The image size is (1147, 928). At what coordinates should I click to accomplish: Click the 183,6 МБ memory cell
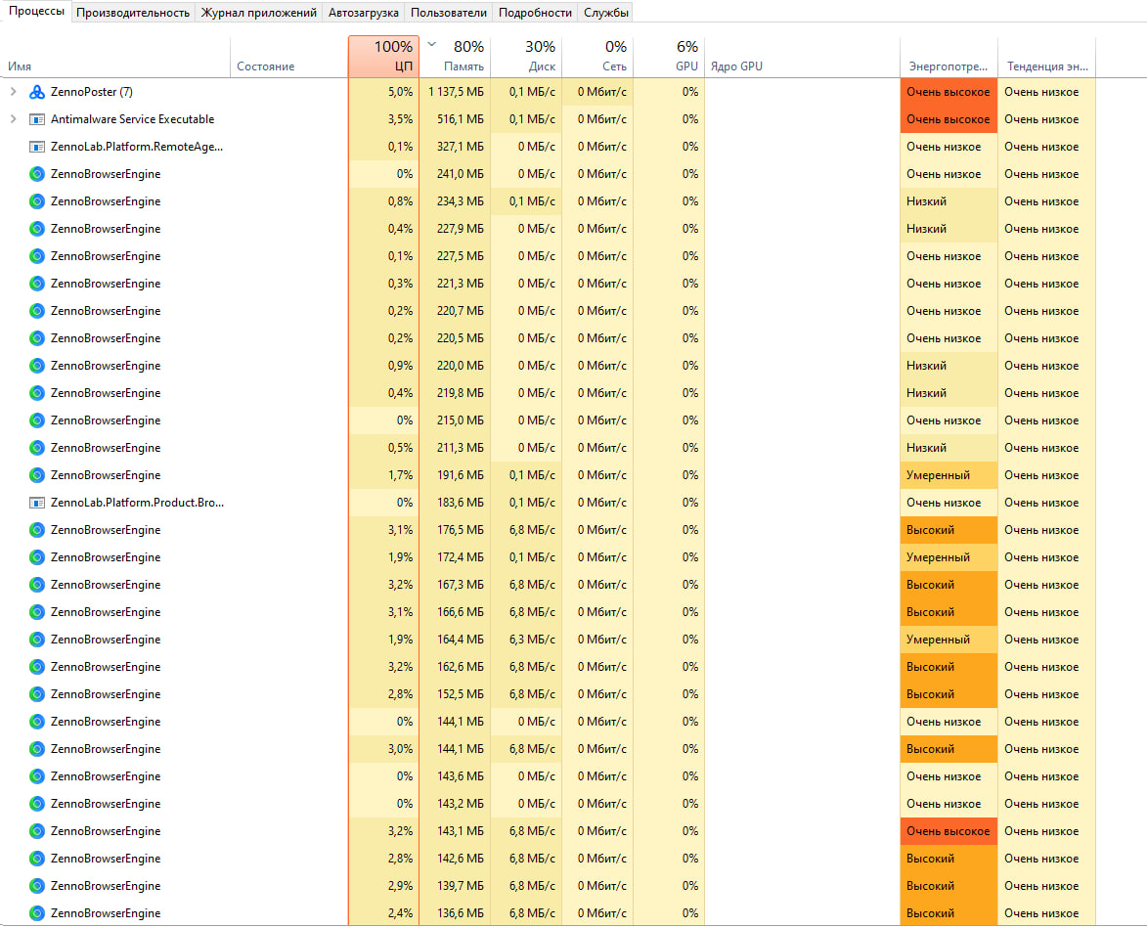[x=455, y=504]
